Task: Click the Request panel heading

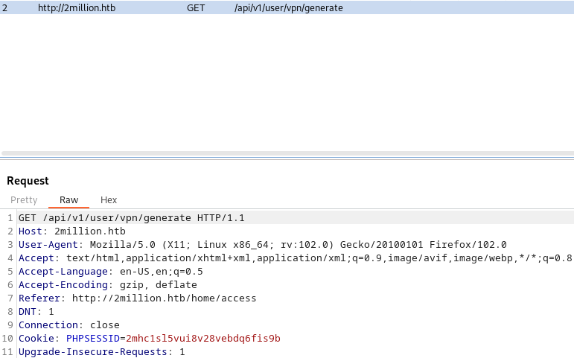Action: pos(28,181)
